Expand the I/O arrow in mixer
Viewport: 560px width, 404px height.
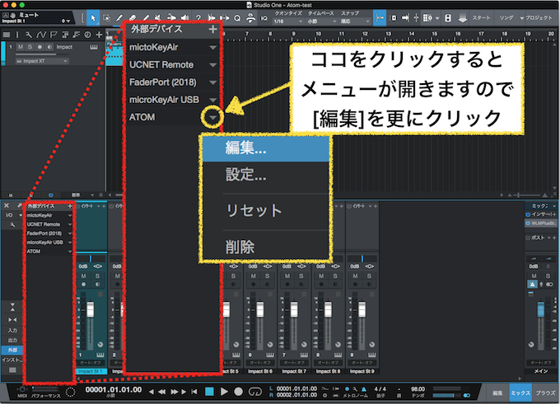pos(21,215)
